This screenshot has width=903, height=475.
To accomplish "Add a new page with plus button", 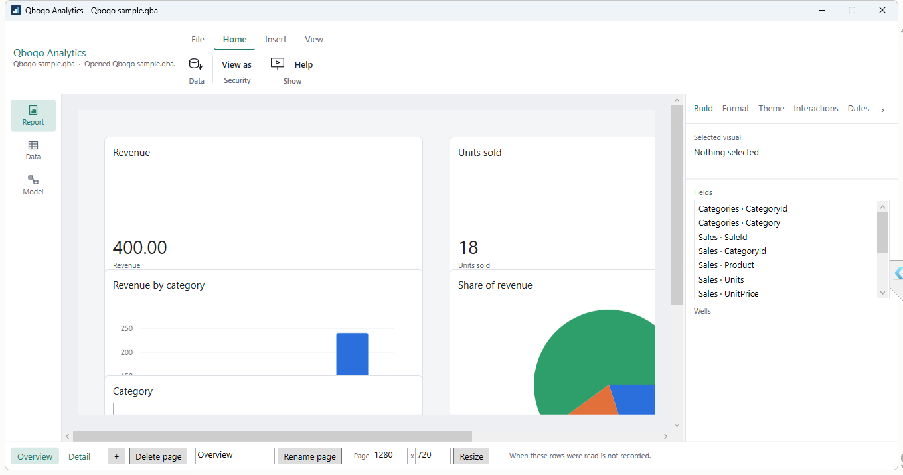I will (x=116, y=456).
